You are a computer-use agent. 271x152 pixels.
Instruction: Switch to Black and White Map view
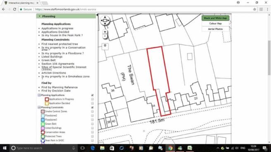point(215,18)
